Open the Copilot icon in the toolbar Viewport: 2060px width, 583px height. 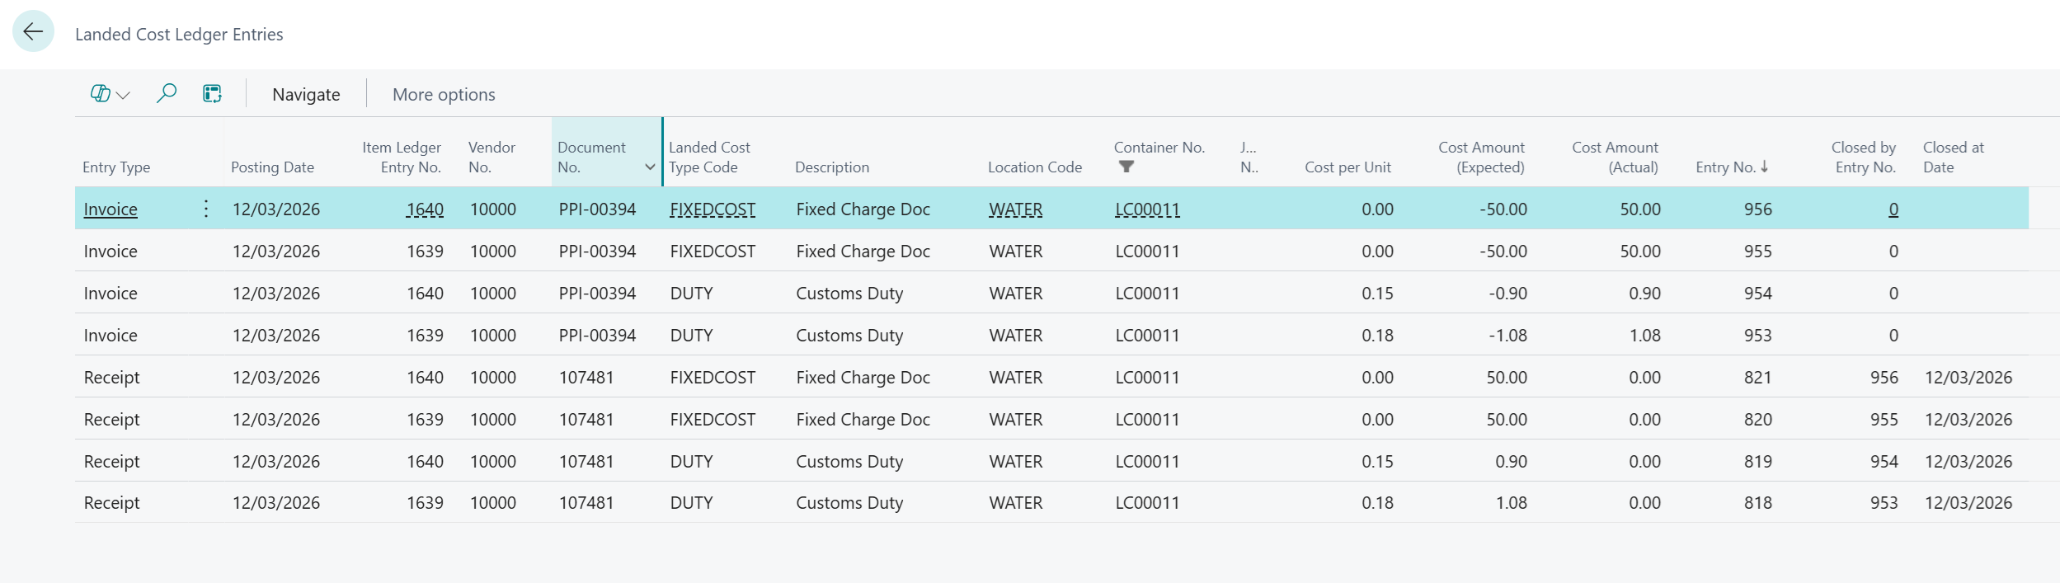pos(100,94)
